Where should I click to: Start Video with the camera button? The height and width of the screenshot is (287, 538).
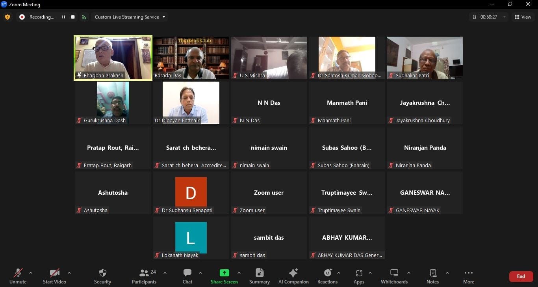[54, 276]
